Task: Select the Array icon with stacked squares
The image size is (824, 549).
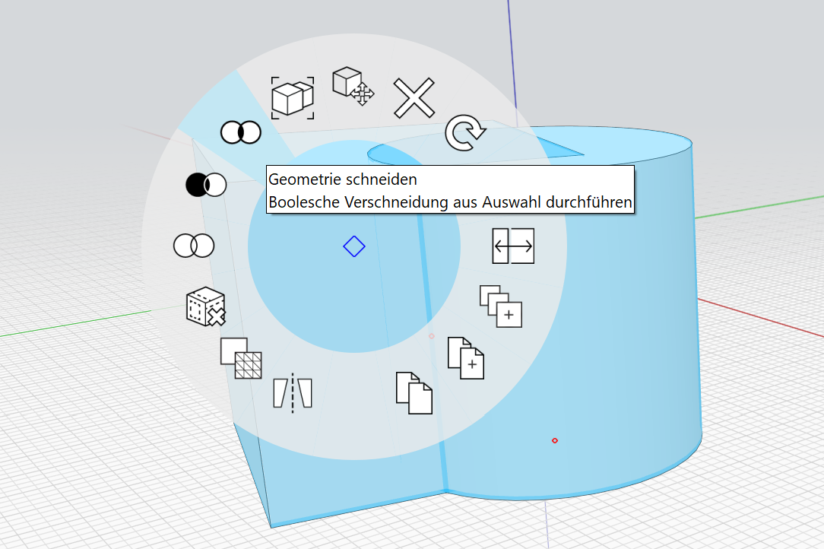Action: click(501, 306)
